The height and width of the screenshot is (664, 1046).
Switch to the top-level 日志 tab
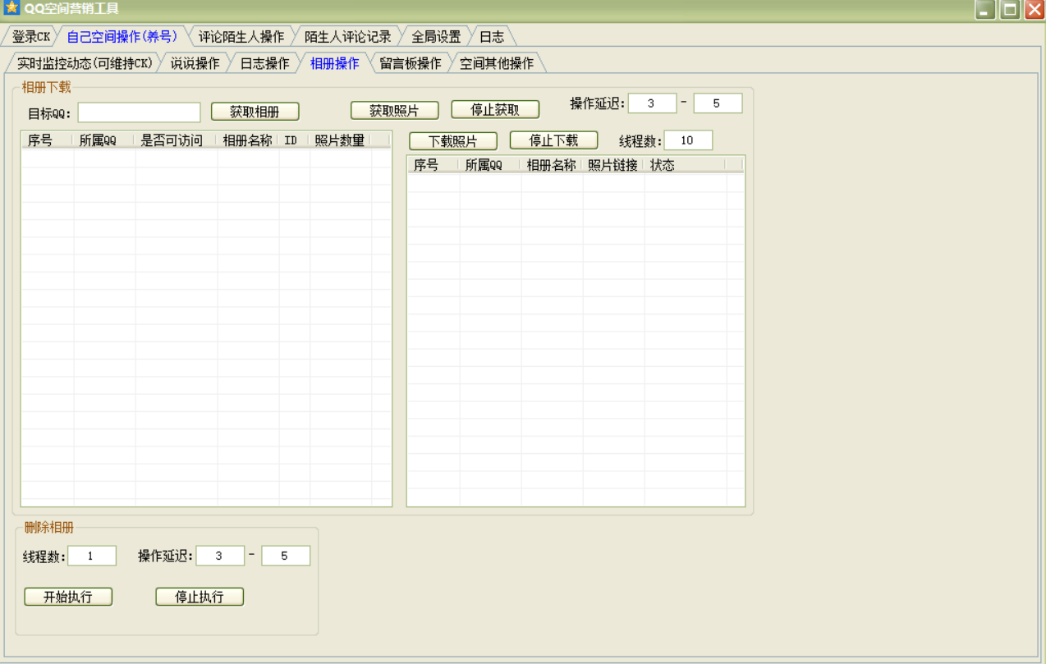coord(492,36)
